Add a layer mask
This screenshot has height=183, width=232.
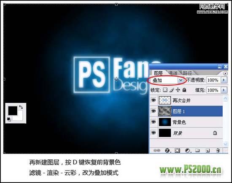pos(177,151)
